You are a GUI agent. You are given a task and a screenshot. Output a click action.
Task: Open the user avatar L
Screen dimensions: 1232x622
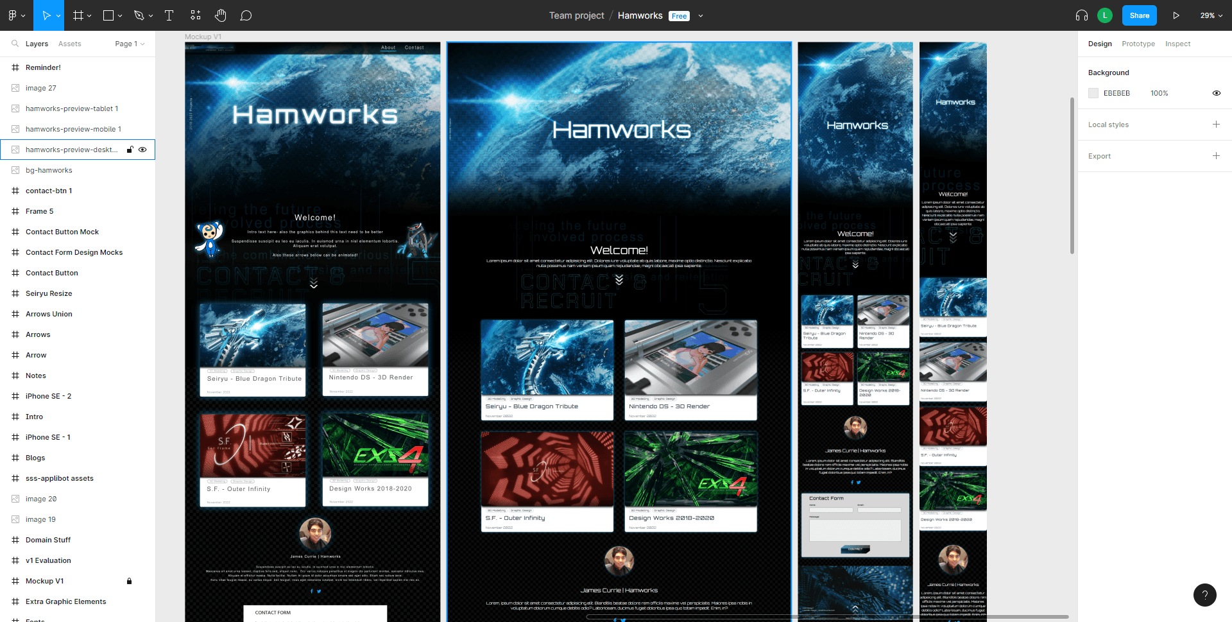(1105, 15)
